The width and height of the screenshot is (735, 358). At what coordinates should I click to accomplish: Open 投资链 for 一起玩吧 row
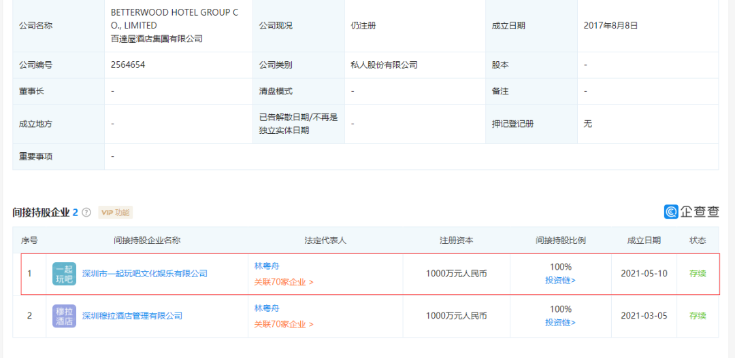560,281
